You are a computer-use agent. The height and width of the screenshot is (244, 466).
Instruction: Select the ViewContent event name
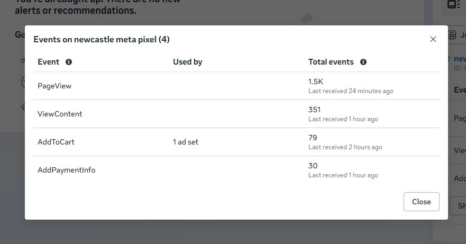pos(60,114)
